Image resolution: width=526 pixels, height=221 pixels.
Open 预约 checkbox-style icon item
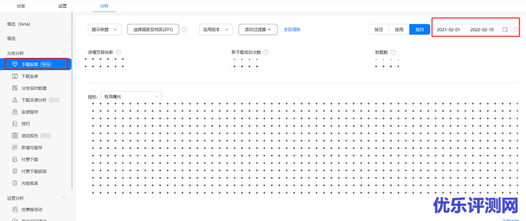point(15,124)
